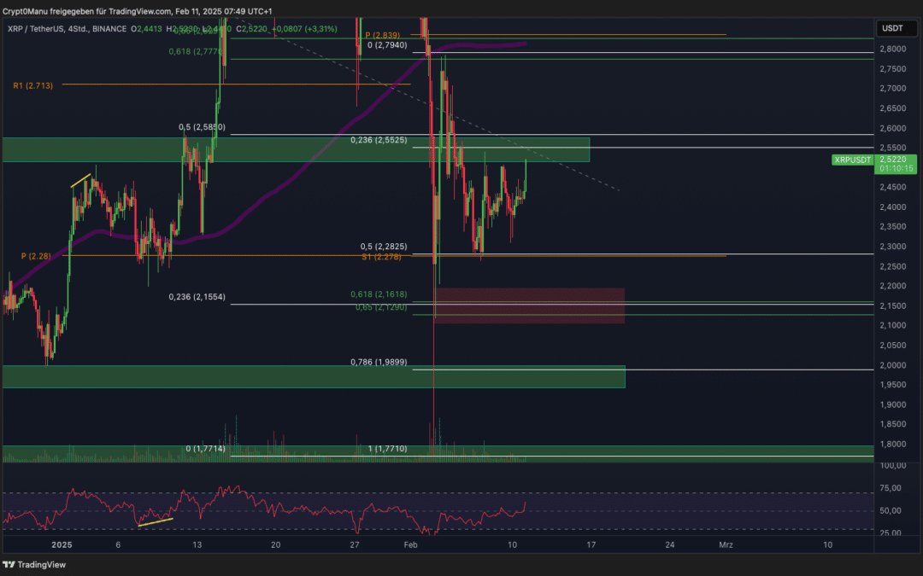Click the 2,7000 price axis label
923x576 pixels.
(x=892, y=88)
